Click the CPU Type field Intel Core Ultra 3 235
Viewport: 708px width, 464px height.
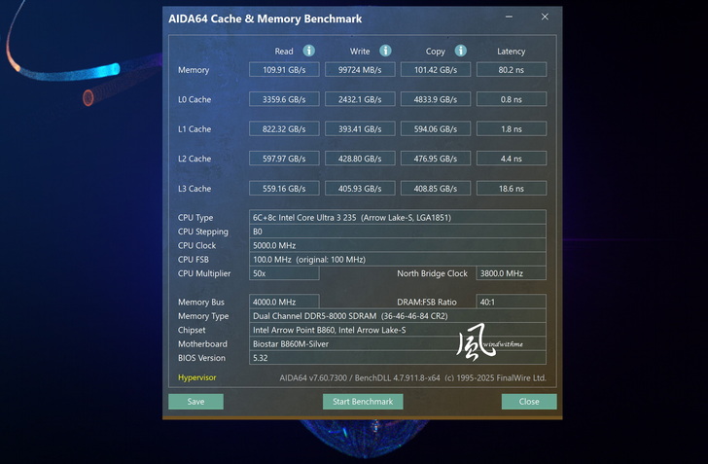click(398, 217)
